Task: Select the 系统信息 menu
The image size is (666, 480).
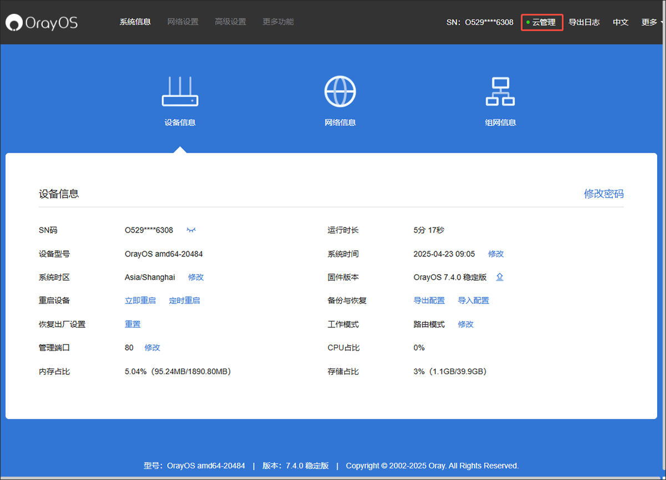Action: pos(135,22)
